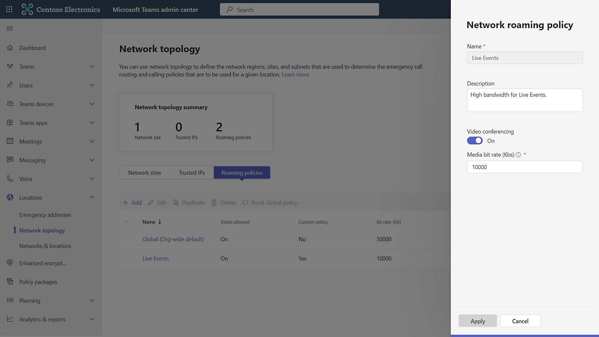Open Network topology in sidebar

pyautogui.click(x=42, y=230)
